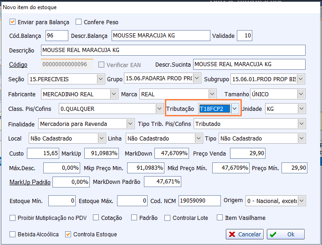Open the Finalidade dropdown
322x245 pixels.
click(x=130, y=124)
